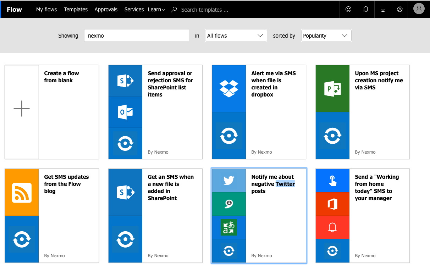430x265 pixels.
Task: Click the Twitter bird icon
Action: (229, 181)
